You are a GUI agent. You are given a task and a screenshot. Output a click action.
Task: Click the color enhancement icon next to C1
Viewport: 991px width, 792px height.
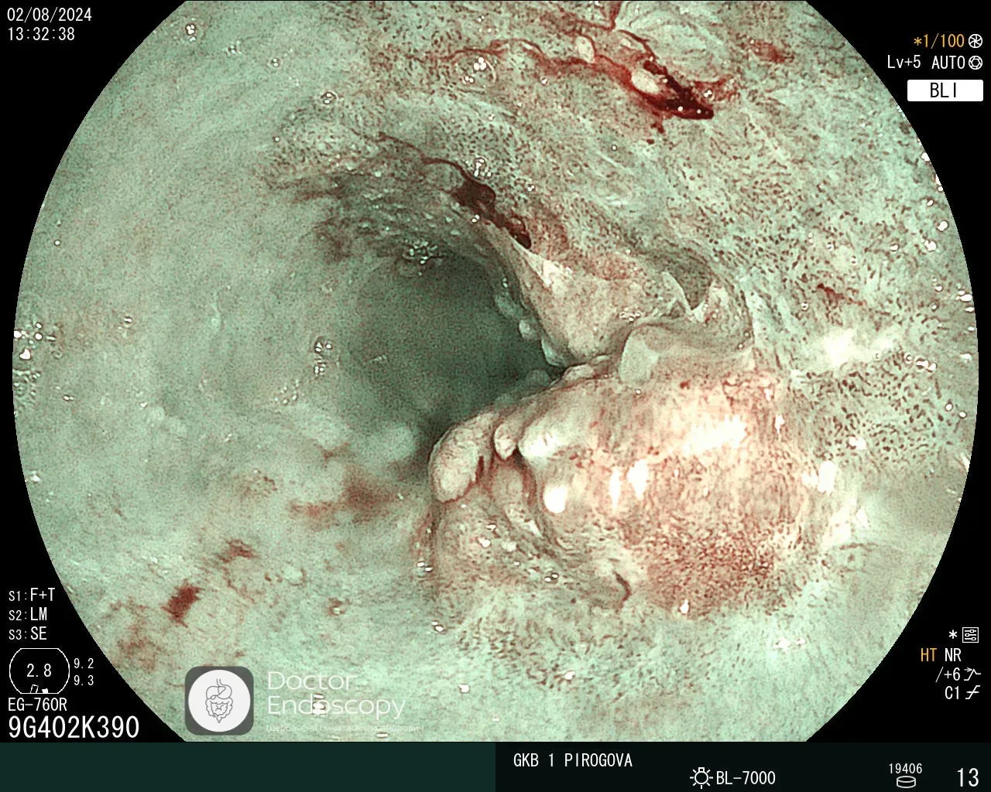coord(972,693)
